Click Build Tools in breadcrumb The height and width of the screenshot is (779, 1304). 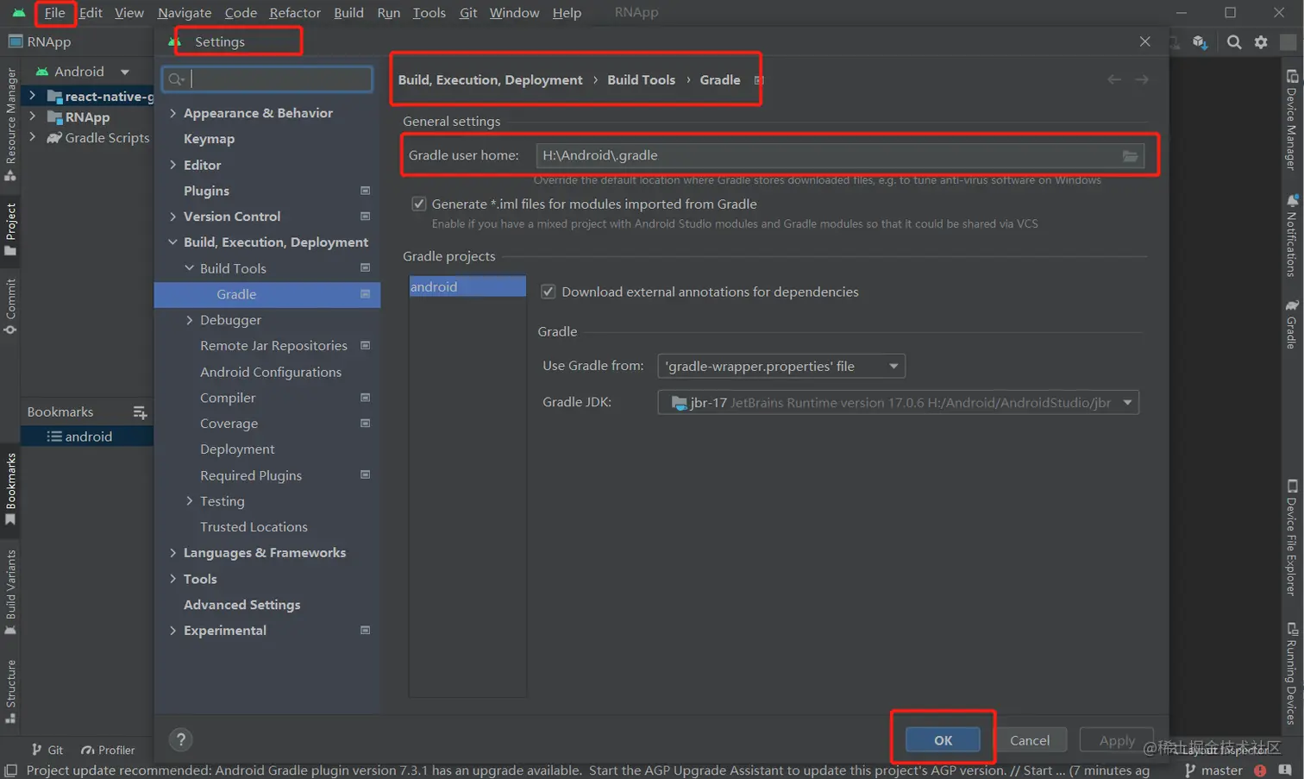point(641,79)
